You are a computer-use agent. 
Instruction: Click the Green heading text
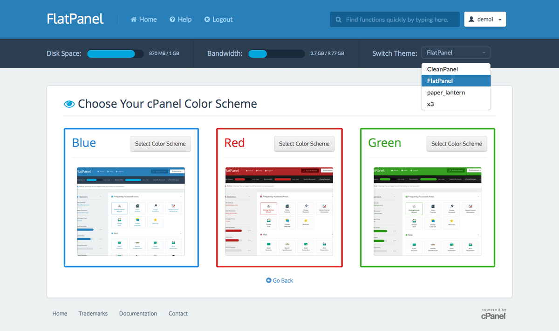pos(384,142)
